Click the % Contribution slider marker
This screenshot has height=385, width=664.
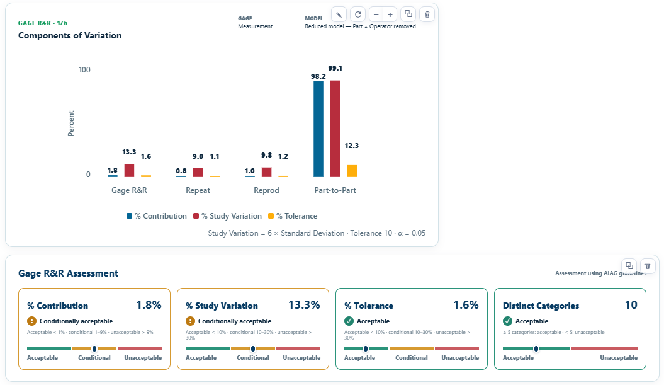click(94, 348)
